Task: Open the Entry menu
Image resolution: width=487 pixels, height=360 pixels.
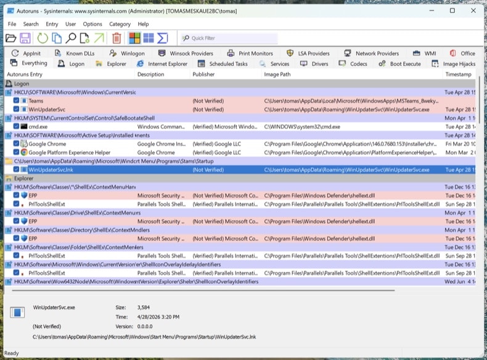Action: coord(52,24)
